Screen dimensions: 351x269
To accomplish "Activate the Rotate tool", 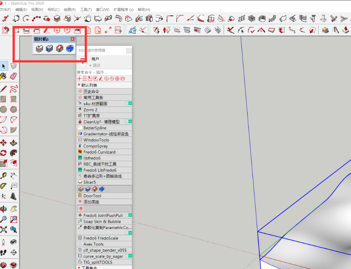I will pyautogui.click(x=3, y=153).
